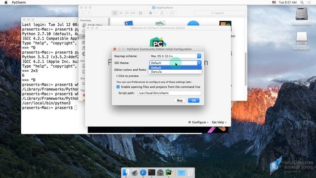
Task: Click the clock showing Tue 8:27 AM
Action: coord(287,2)
